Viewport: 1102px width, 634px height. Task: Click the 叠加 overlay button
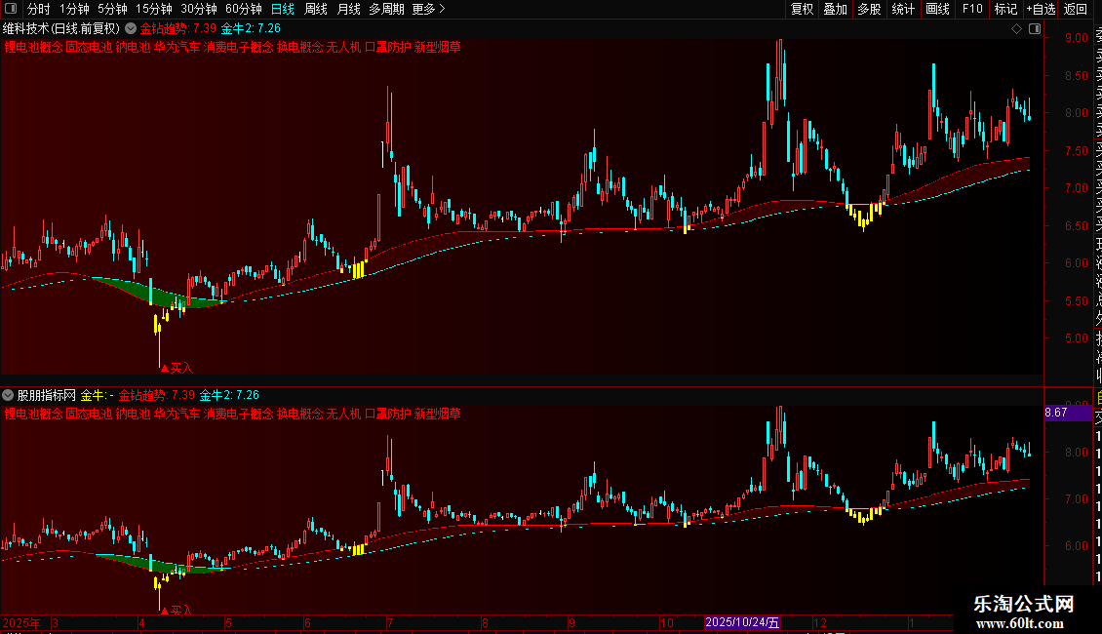(836, 9)
